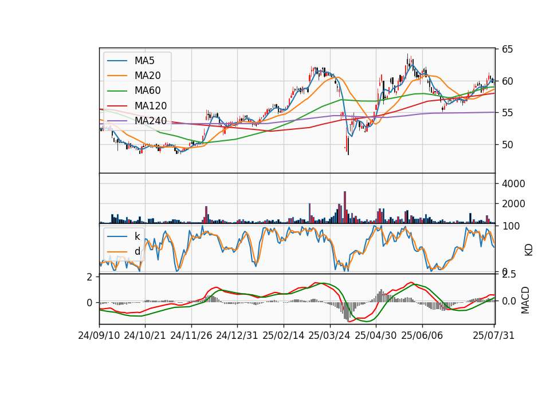Screen dimensions: 550x395
Task: Click the MA240 legend label
Action: click(x=151, y=121)
